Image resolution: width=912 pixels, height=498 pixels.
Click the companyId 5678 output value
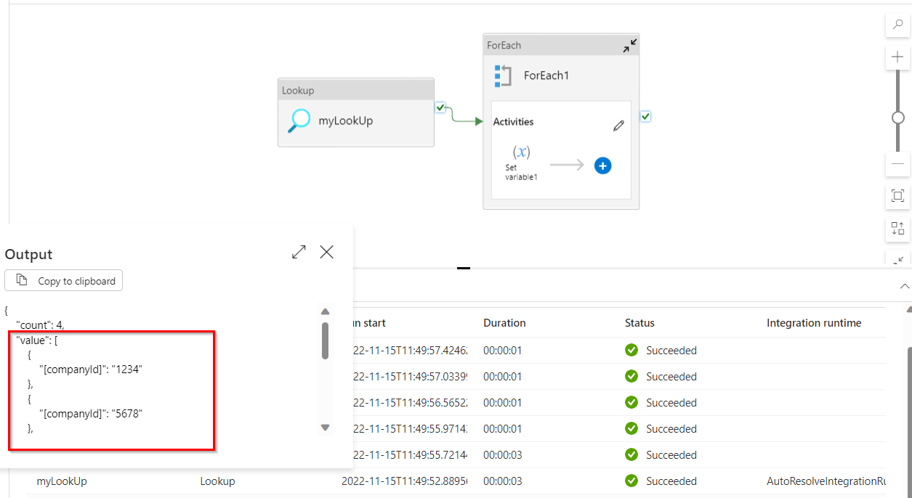point(127,413)
